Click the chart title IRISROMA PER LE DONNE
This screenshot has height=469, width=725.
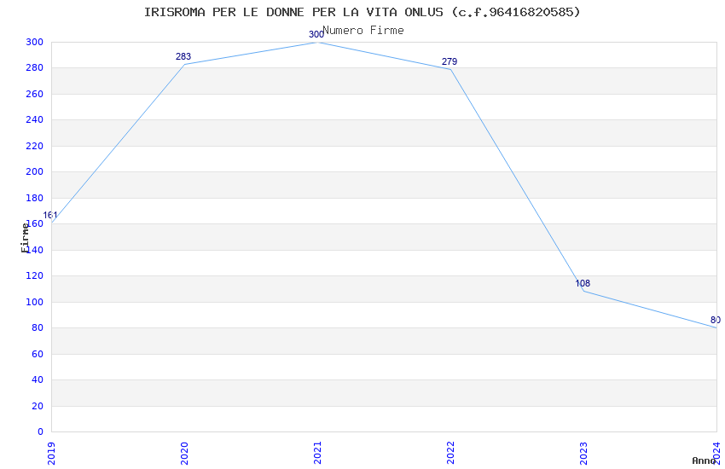click(362, 12)
